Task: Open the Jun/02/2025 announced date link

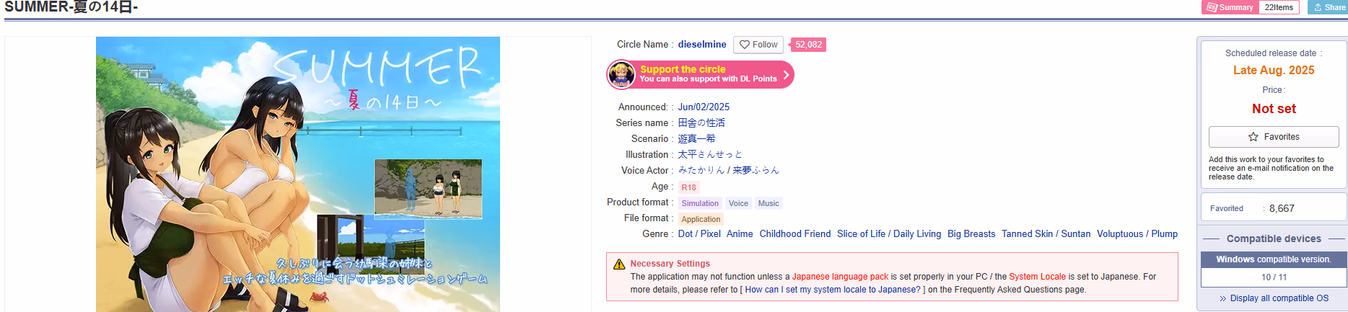Action: [x=704, y=107]
